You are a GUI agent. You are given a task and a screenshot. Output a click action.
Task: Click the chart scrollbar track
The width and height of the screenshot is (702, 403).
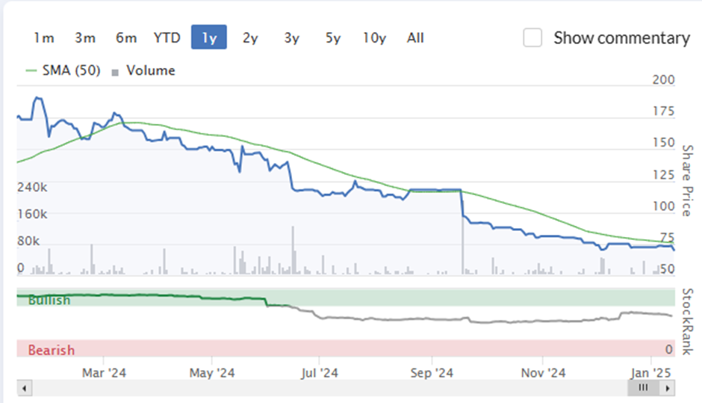coord(329,388)
